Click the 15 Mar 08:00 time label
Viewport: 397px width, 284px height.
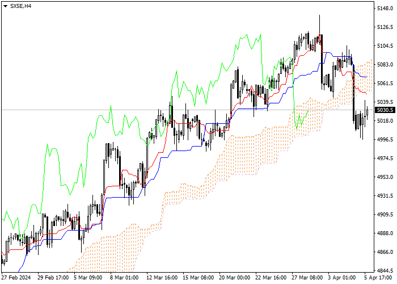[x=198, y=278]
